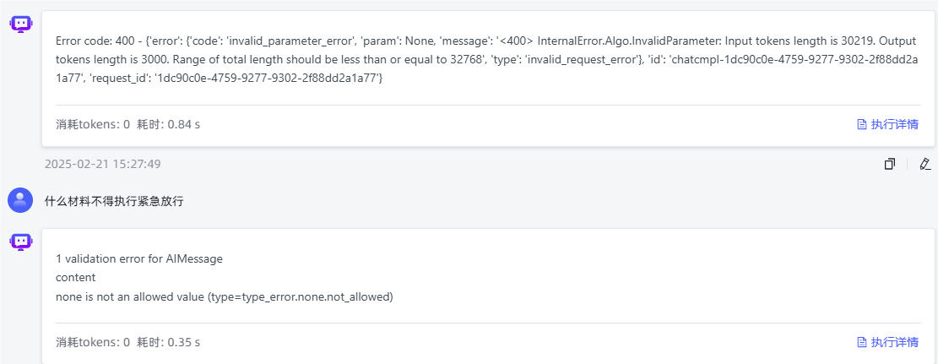The width and height of the screenshot is (938, 364).
Task: Click the bot avatar beside the validation error message
Action: (x=20, y=242)
